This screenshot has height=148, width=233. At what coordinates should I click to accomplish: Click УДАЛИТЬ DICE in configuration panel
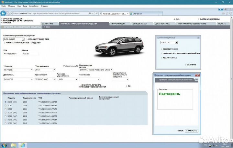pyautogui.click(x=170, y=58)
